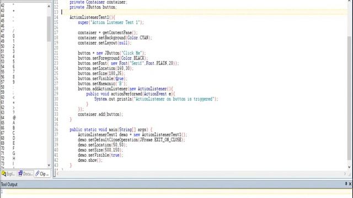Click the demo.setVisible(true) line
The image size is (353, 198).
pos(100,155)
